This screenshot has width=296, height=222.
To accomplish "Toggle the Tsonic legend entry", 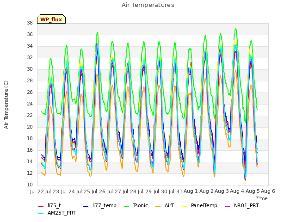I will (x=136, y=205).
